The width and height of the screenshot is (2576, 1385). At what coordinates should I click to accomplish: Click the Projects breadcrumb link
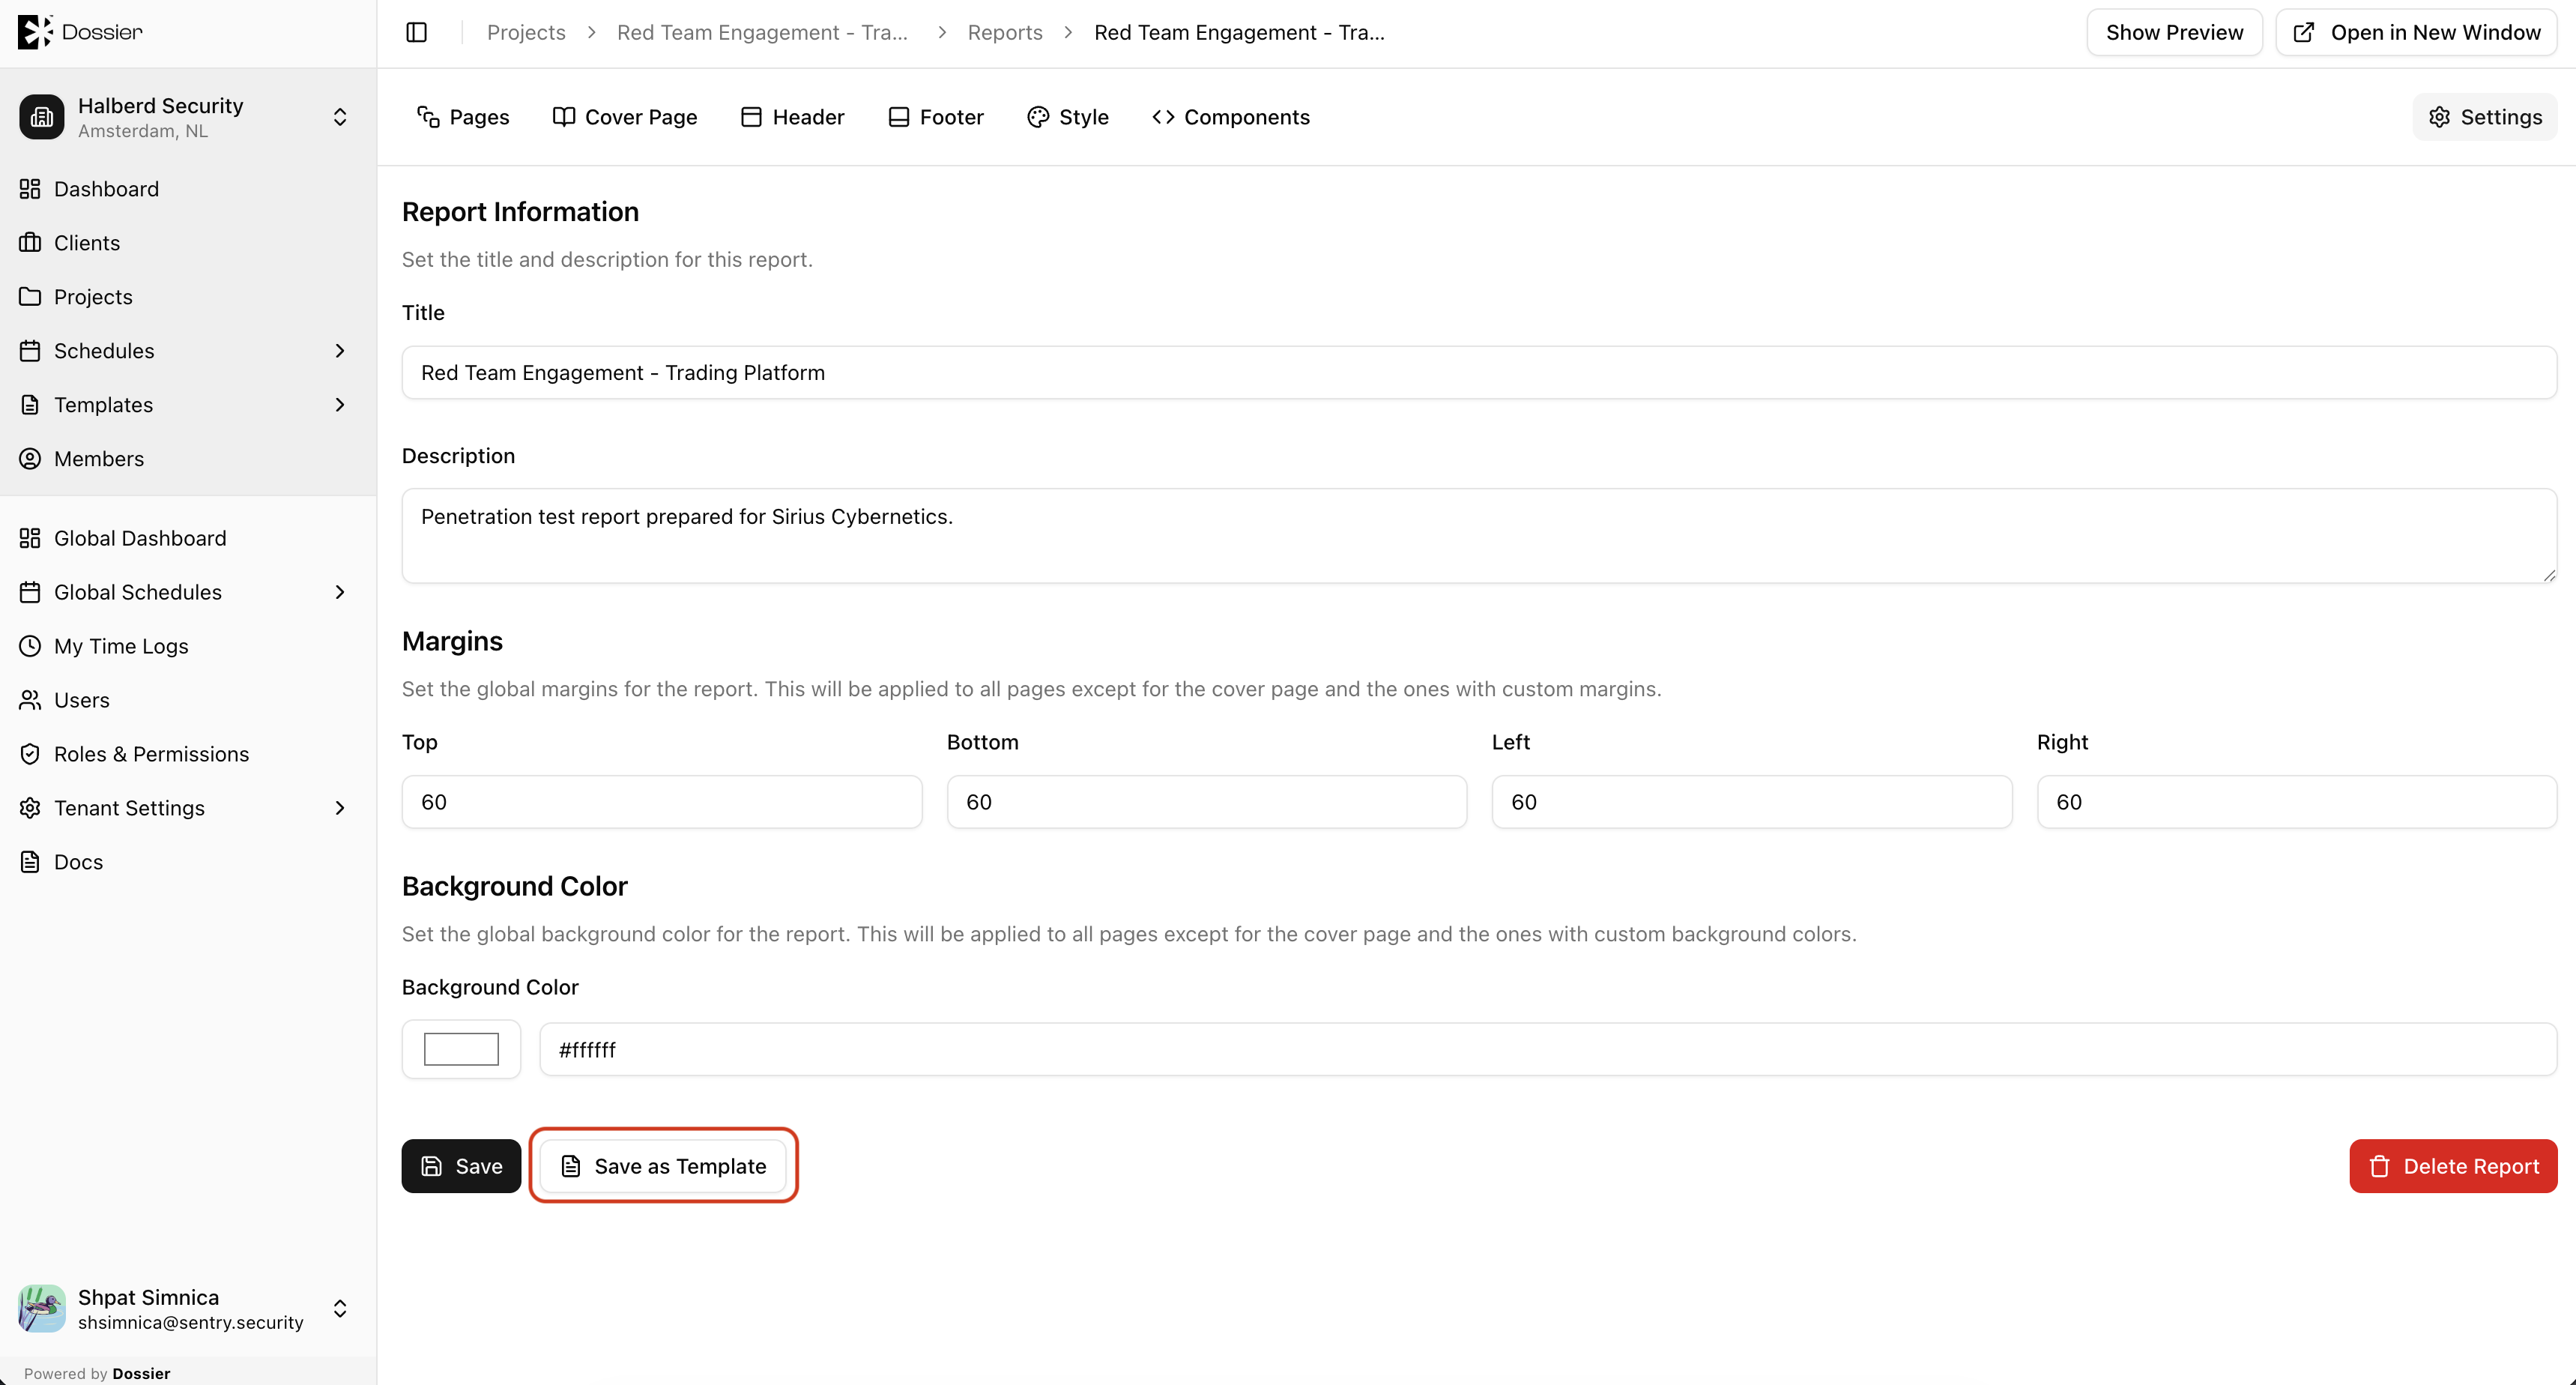tap(526, 32)
